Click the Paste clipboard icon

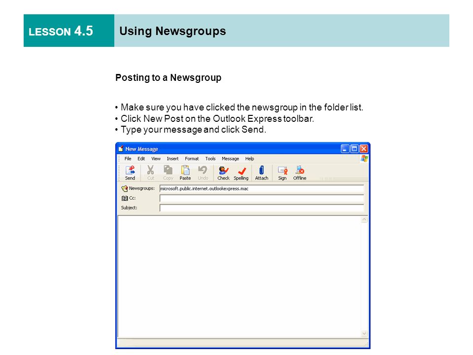[x=185, y=173]
